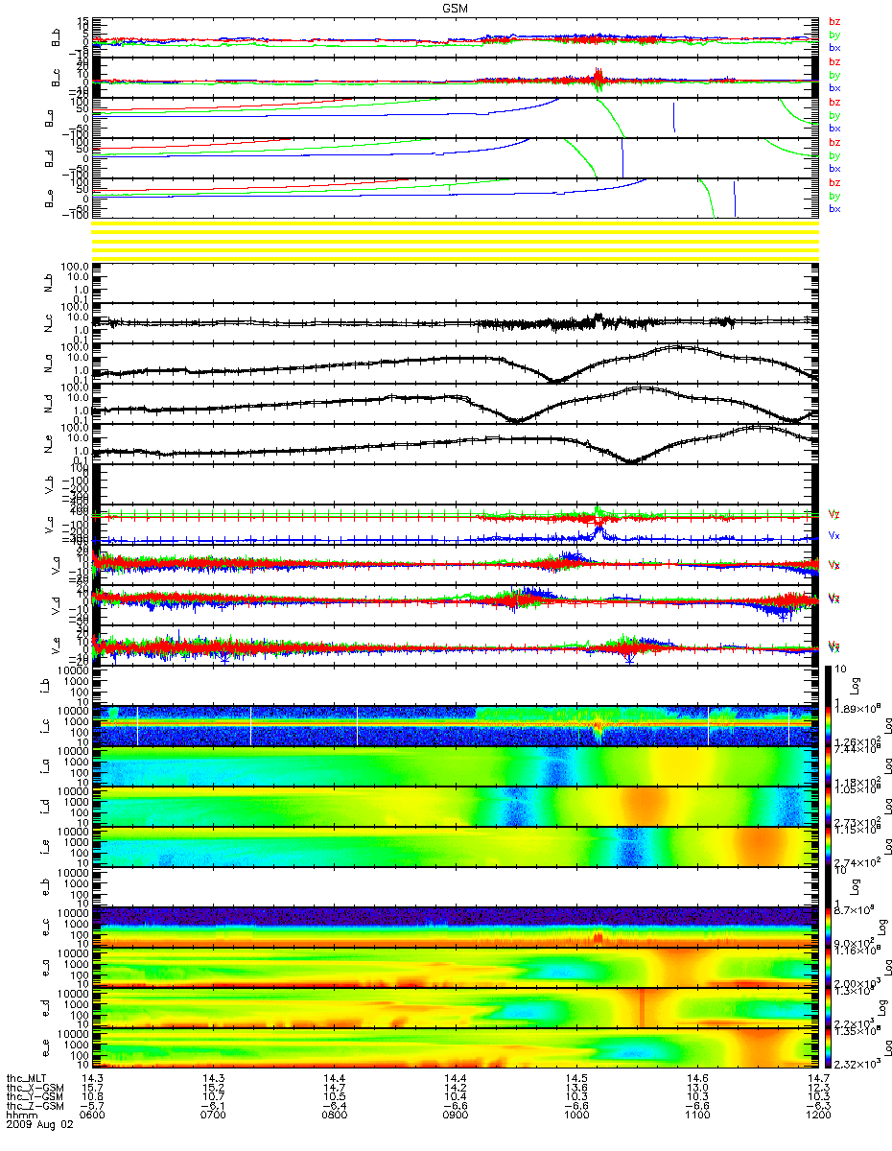The width and height of the screenshot is (892, 1151).
Task: Click the 1000 time tick label
Action: [x=576, y=1116]
